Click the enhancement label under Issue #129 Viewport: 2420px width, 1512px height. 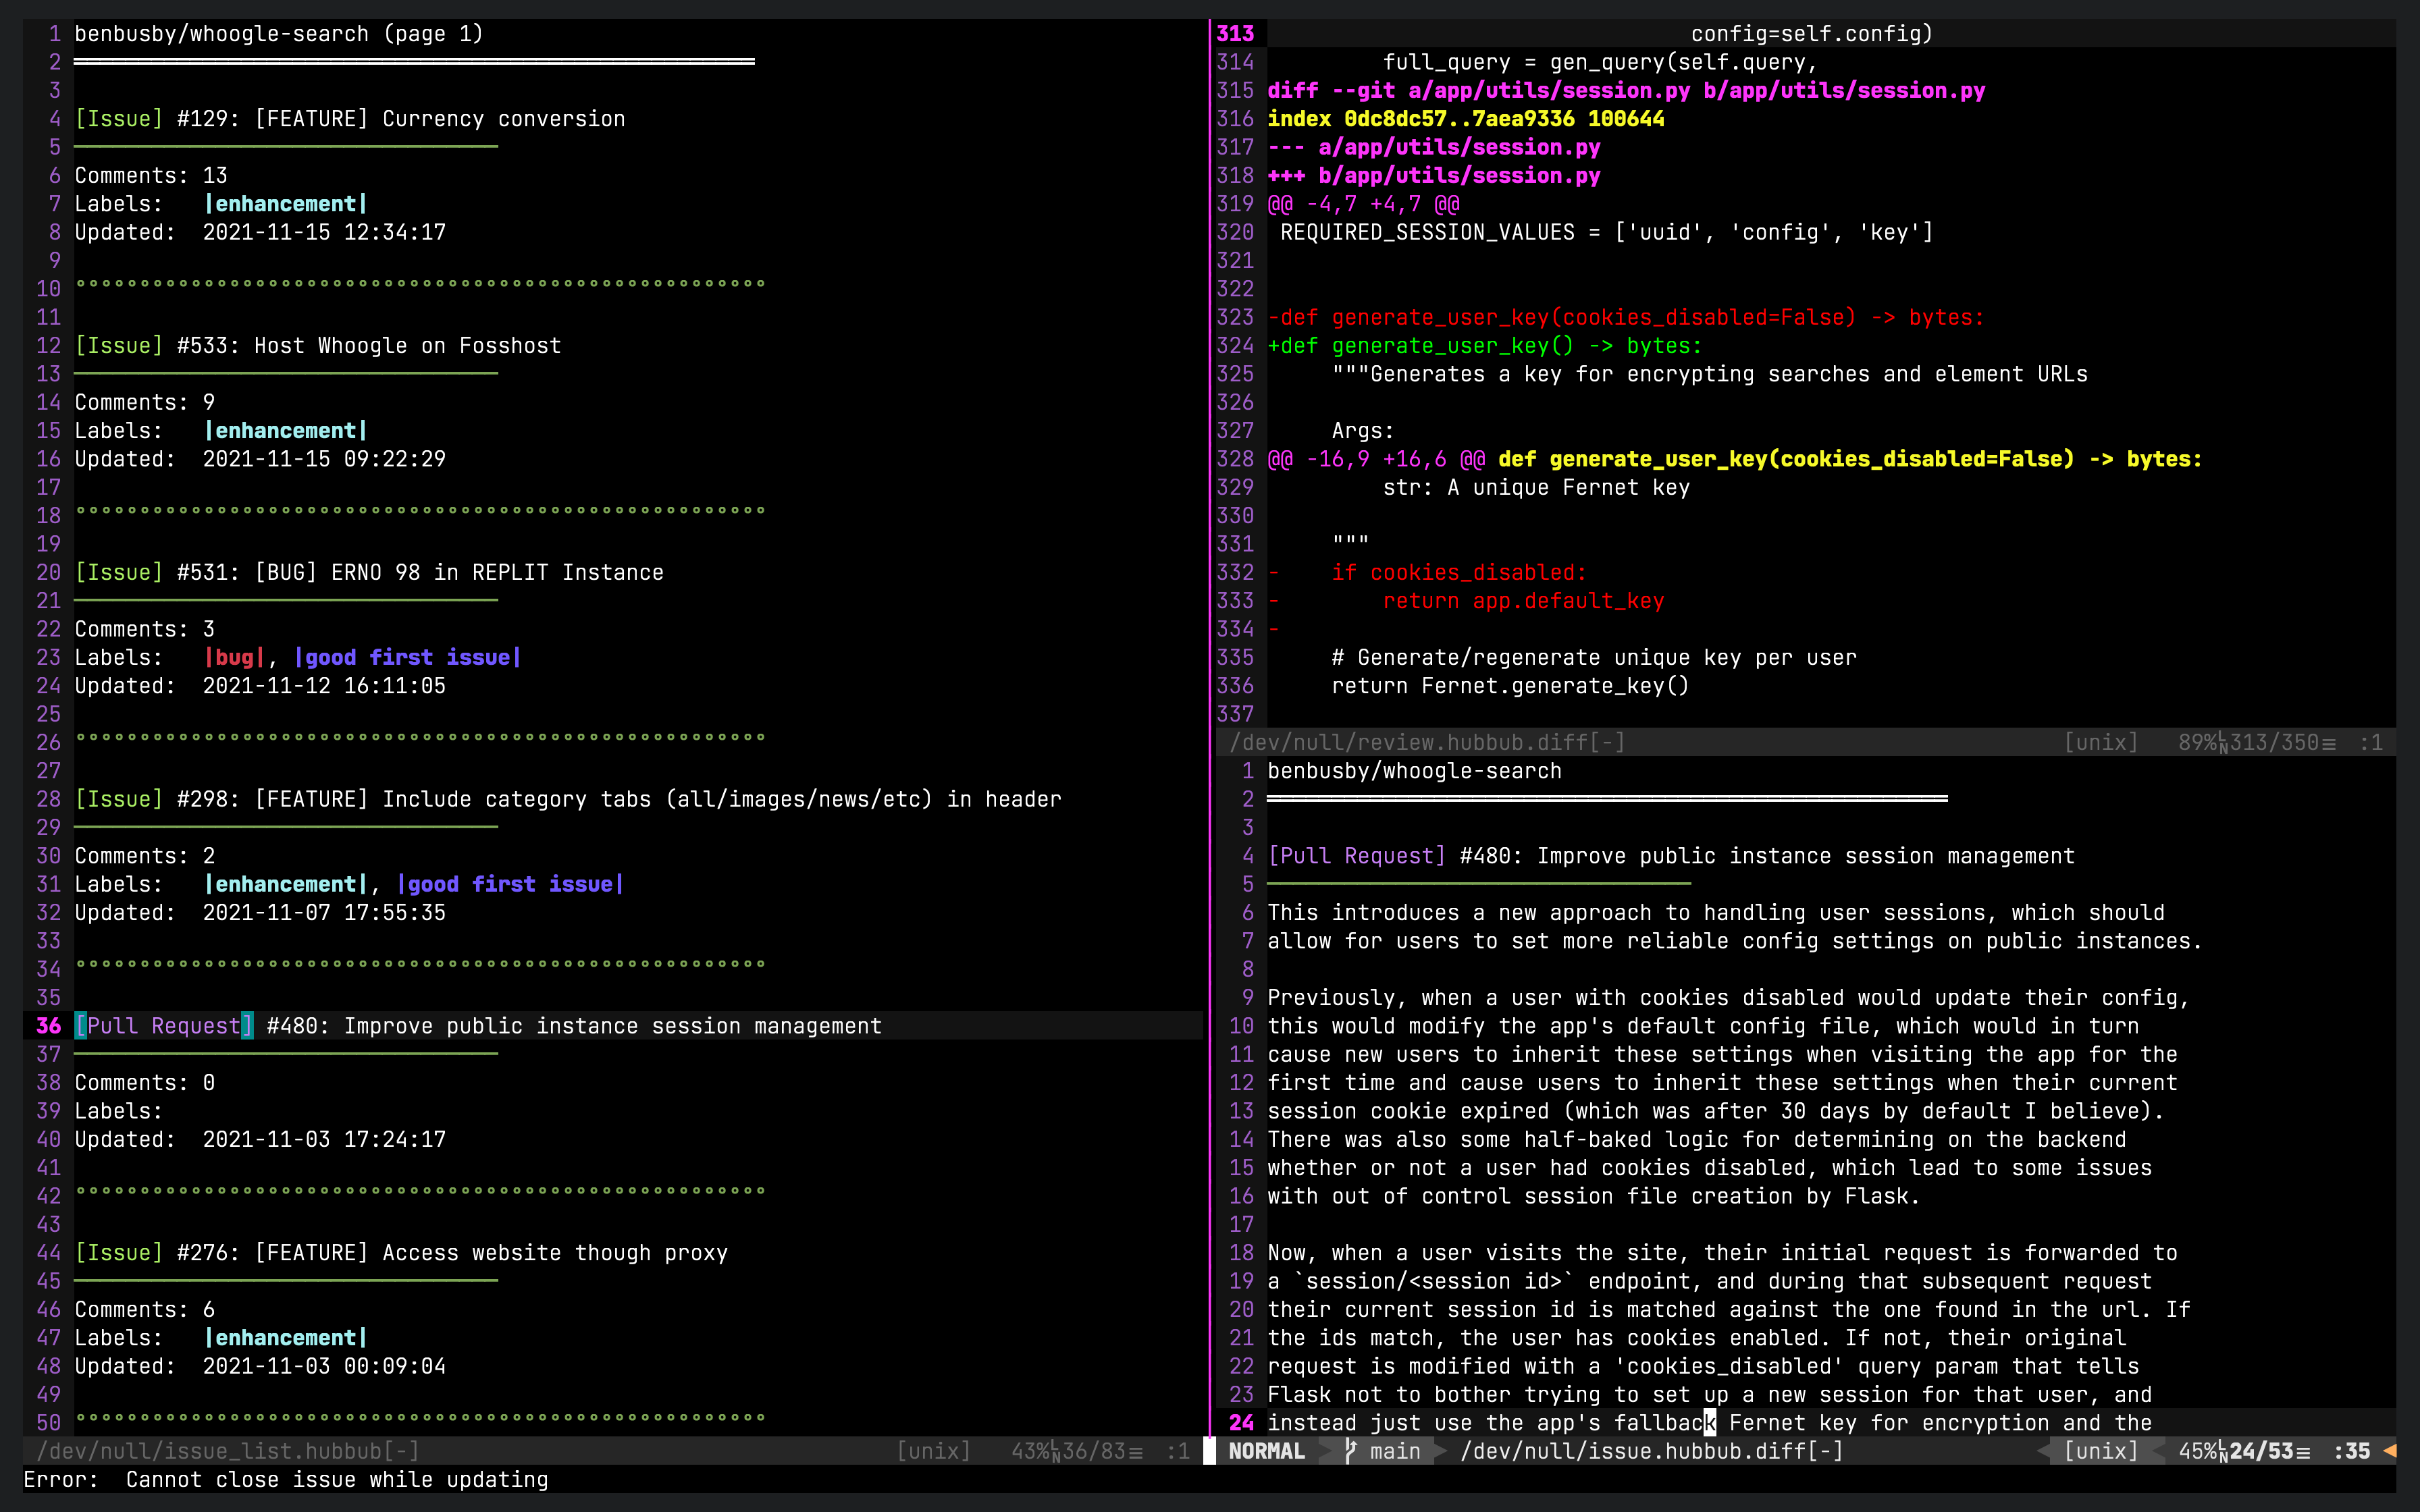click(x=285, y=204)
